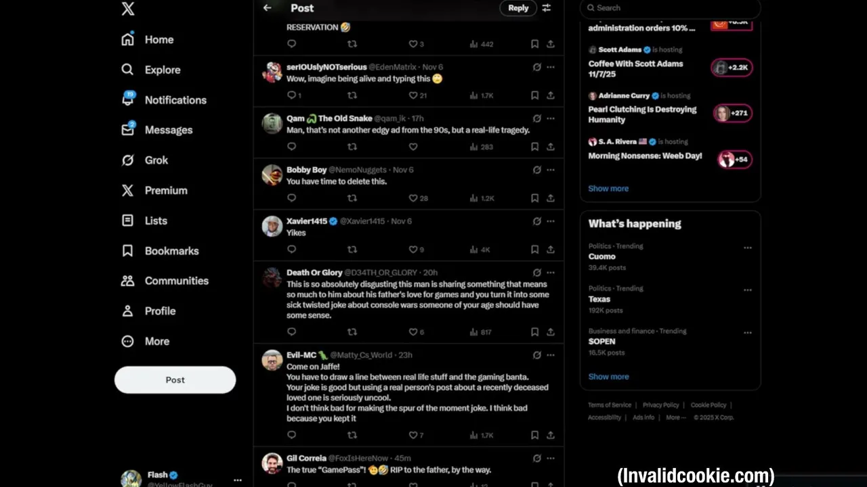Repost Xavier1415's Yikes reply

pyautogui.click(x=352, y=250)
